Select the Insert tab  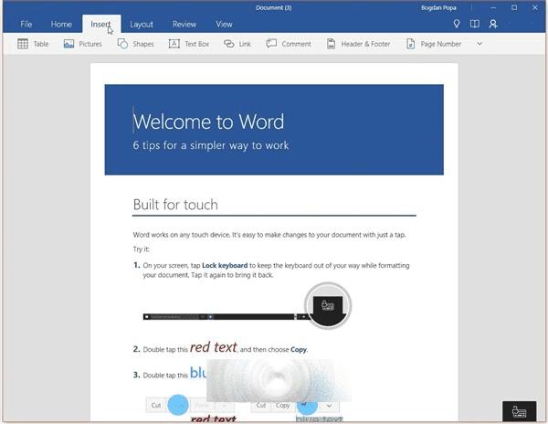(101, 24)
